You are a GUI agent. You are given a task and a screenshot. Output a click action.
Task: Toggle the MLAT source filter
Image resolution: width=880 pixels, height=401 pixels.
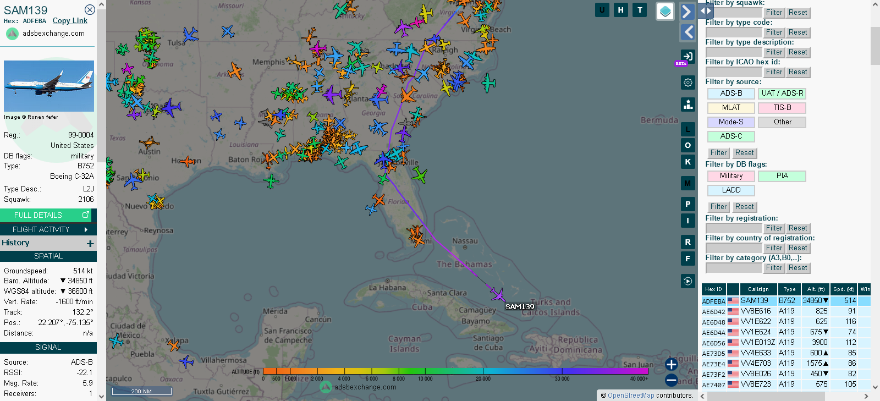731,108
